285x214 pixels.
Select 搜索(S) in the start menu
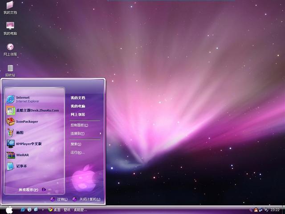click(x=76, y=144)
